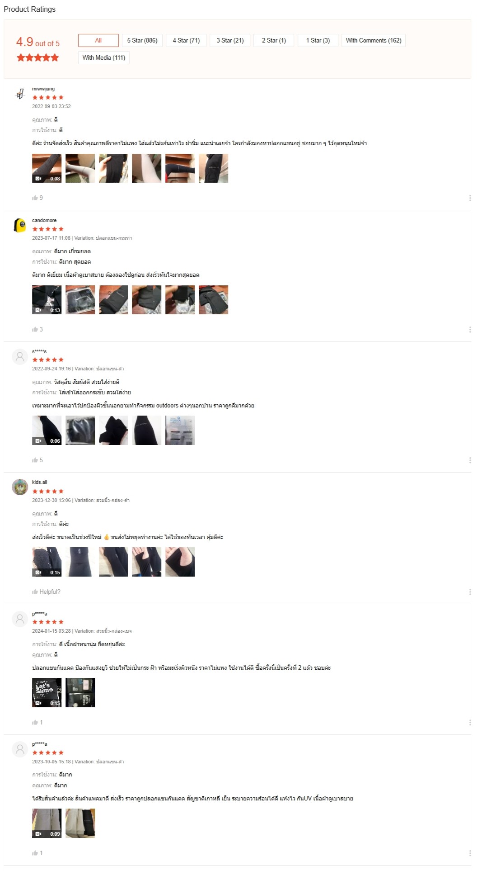The width and height of the screenshot is (477, 871).
Task: Play the Let's Slime 0:15 video
Action: click(x=47, y=692)
